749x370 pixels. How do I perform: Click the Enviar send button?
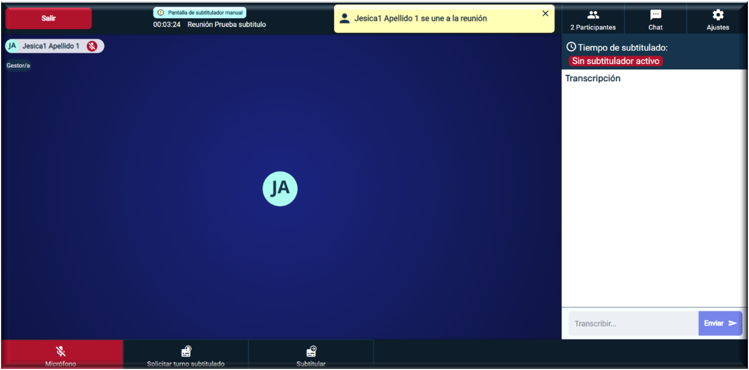720,323
